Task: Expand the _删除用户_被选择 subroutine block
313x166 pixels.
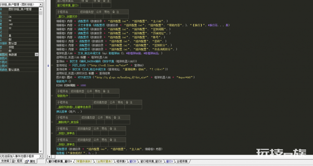Action: coord(52,122)
